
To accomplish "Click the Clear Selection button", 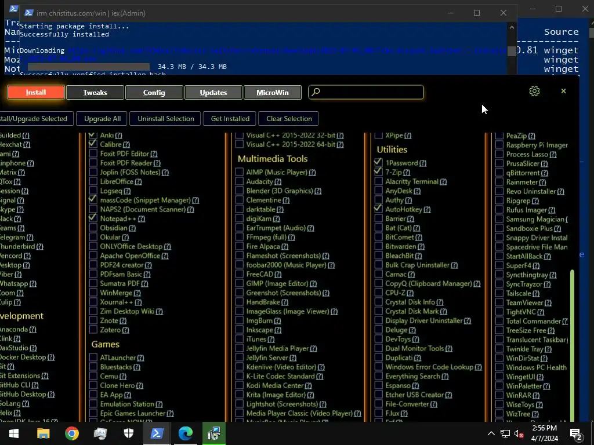I will pos(289,118).
